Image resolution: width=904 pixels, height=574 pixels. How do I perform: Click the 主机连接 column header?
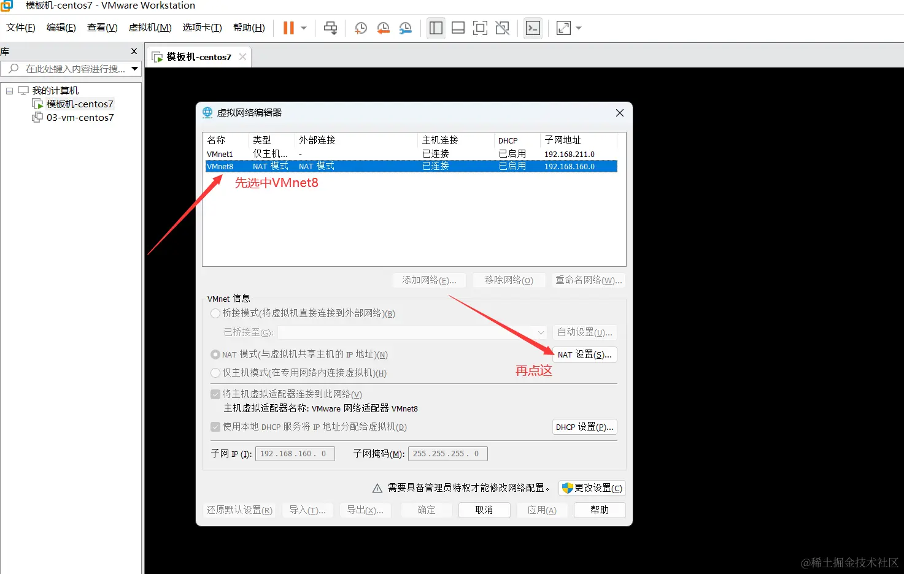pos(440,140)
